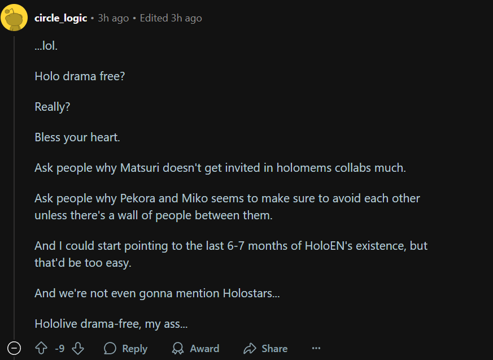The width and height of the screenshot is (493, 360).
Task: Click the speech bubble Reply icon
Action: tap(110, 348)
